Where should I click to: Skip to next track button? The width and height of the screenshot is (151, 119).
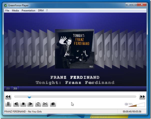pyautogui.click(x=30, y=104)
